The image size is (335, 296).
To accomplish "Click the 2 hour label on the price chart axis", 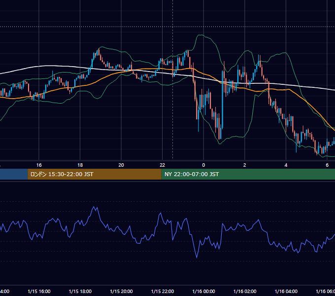I will (245, 165).
